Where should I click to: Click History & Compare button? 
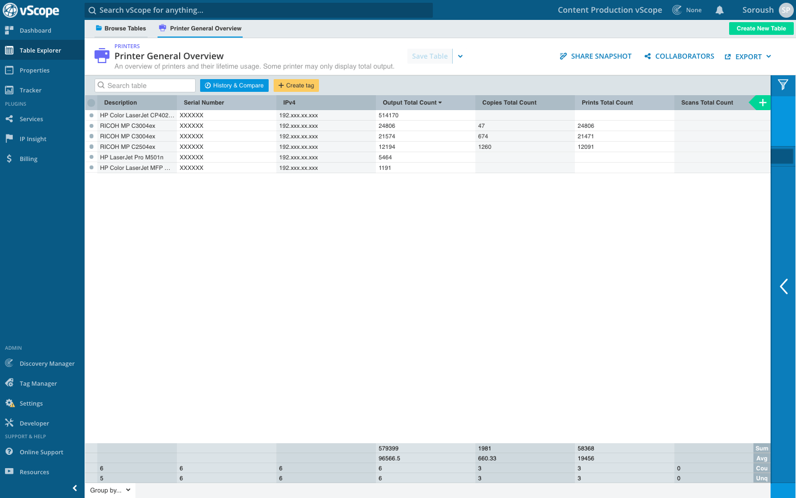tap(234, 85)
